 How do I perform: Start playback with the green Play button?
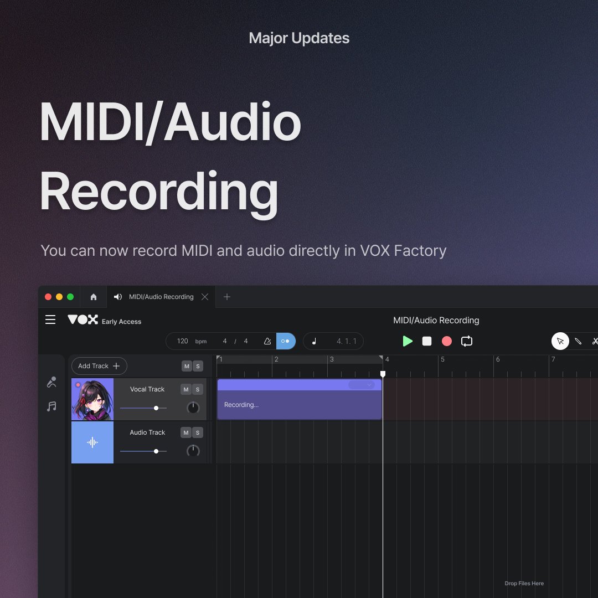click(x=408, y=341)
